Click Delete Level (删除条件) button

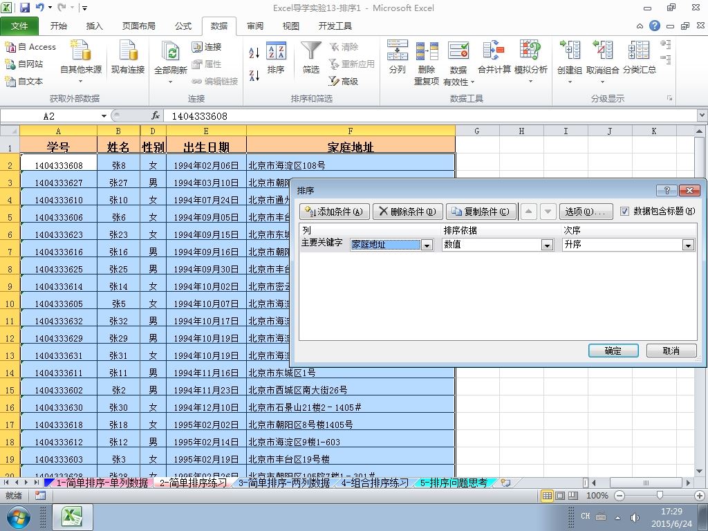[408, 212]
